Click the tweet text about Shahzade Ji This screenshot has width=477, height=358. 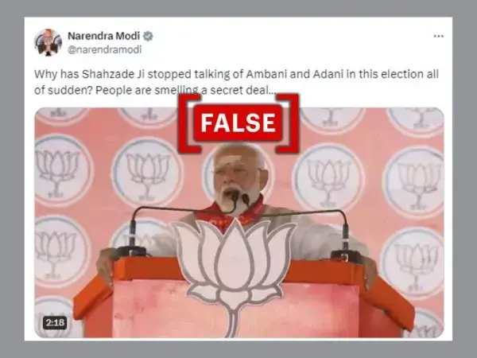[236, 82]
